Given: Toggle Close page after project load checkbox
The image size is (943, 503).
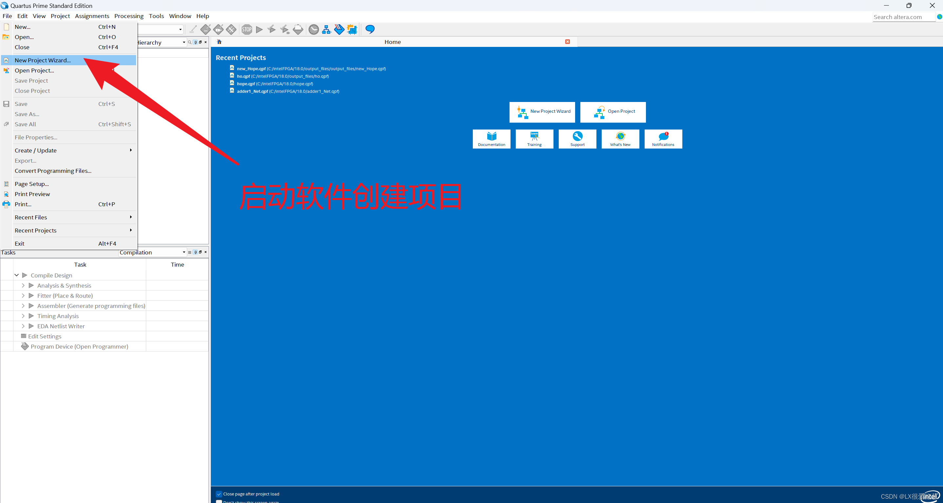Looking at the screenshot, I should click(x=219, y=494).
